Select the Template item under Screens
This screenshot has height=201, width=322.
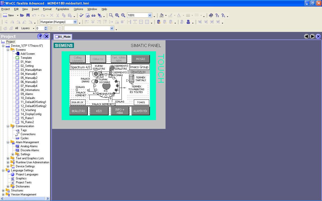coord(26,58)
